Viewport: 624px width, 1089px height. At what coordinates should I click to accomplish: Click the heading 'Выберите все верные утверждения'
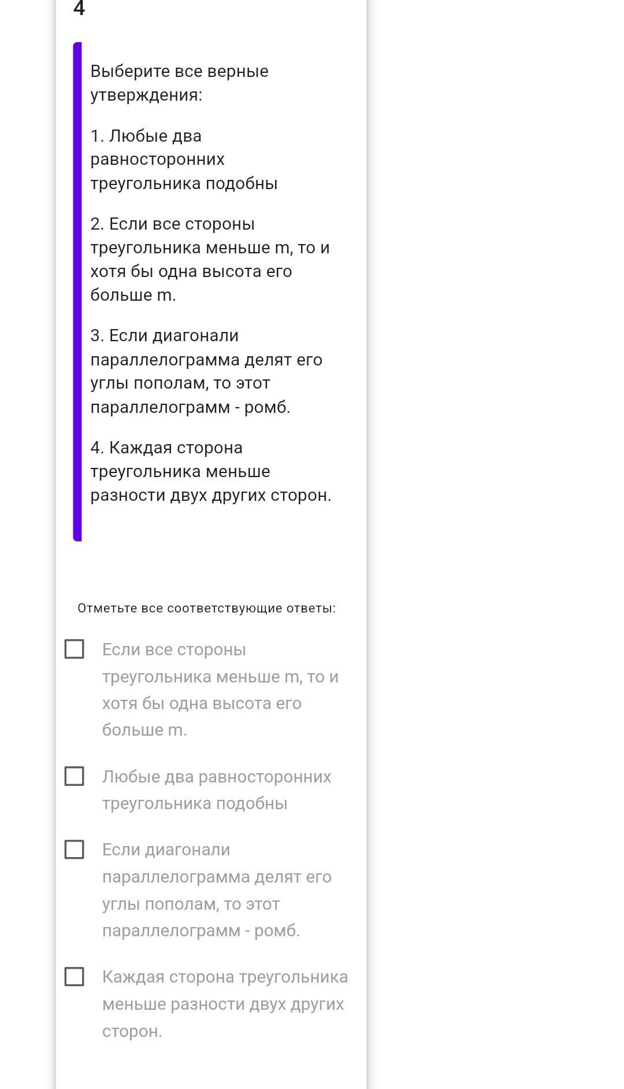[179, 83]
